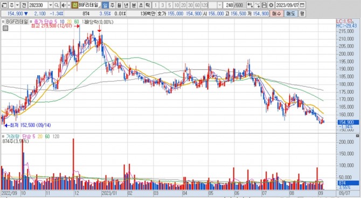Image resolution: width=361 pixels, height=198 pixels.
Task: Click the 매도 sell button
Action: (290, 14)
